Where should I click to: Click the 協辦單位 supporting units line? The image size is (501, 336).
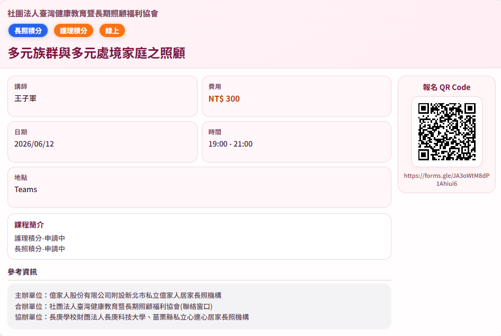click(x=132, y=317)
